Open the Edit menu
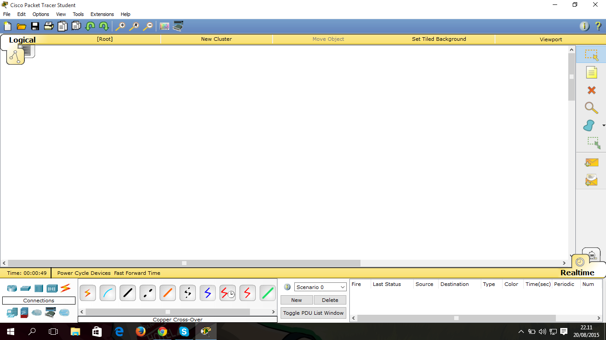606x340 pixels. [21, 14]
